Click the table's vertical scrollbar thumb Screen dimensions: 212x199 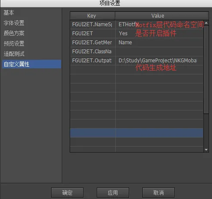[x=206, y=70]
